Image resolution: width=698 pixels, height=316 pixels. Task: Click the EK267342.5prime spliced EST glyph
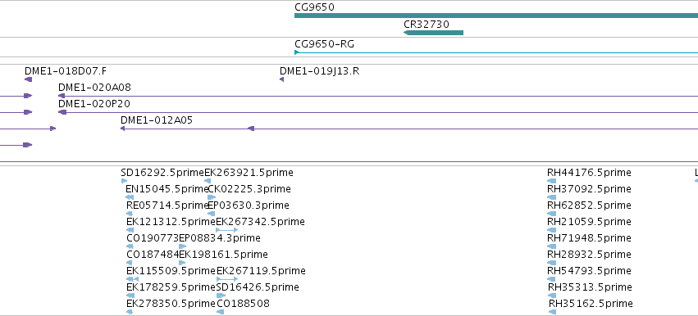(x=227, y=230)
